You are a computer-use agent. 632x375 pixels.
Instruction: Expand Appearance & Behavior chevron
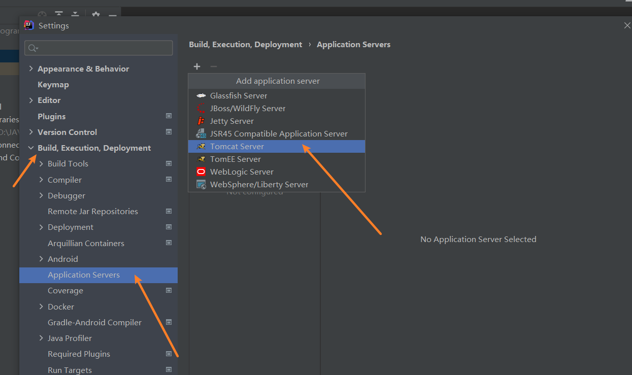31,69
